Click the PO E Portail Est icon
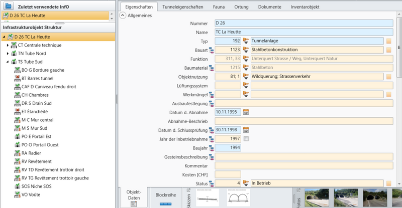 point(17,136)
